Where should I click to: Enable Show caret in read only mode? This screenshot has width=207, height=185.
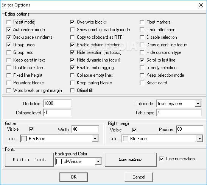(x=72, y=30)
